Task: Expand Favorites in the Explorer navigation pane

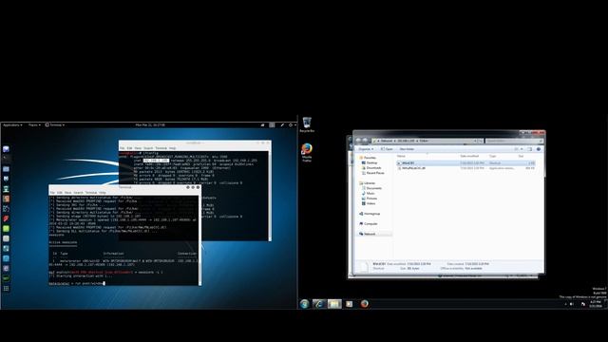Action: 368,158
